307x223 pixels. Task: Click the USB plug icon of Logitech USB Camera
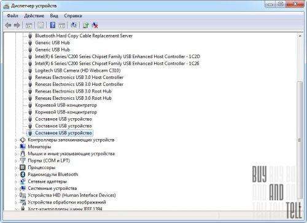pos(30,70)
